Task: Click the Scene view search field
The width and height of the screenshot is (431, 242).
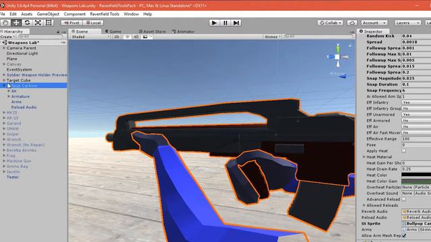Action: click(x=319, y=36)
